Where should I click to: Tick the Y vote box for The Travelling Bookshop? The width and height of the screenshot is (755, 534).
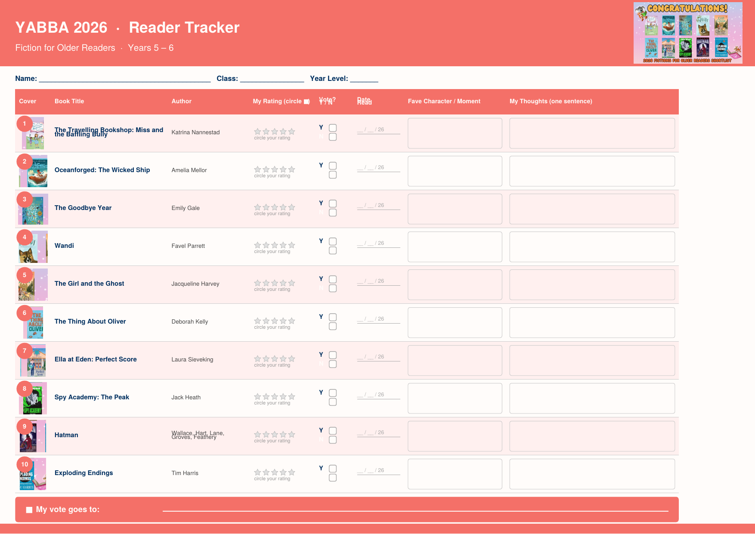(333, 128)
